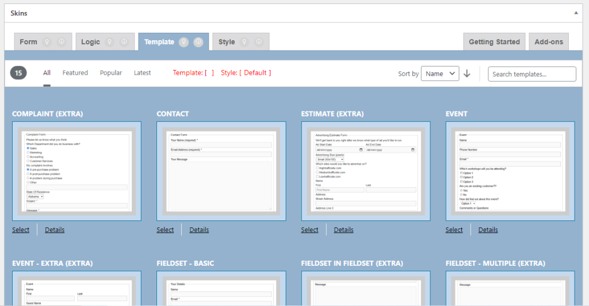This screenshot has height=306, width=589.
Task: Open the Sort by Name dropdown
Action: [440, 73]
